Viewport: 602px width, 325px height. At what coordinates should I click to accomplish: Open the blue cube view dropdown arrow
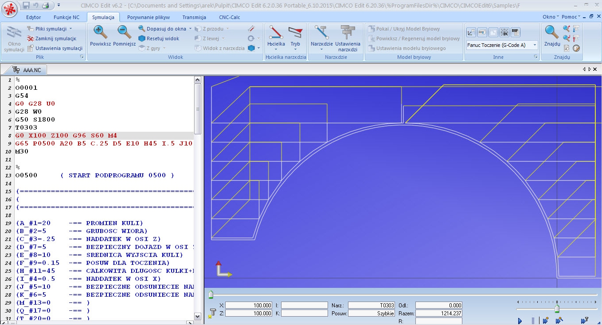click(x=259, y=48)
